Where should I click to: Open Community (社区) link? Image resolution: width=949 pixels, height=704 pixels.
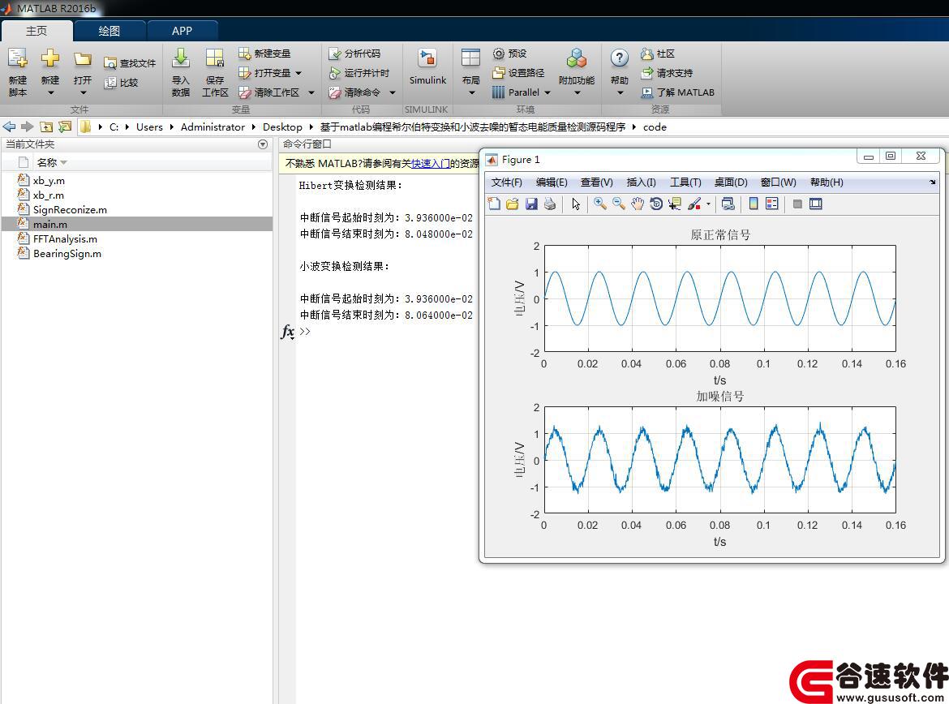(x=658, y=54)
